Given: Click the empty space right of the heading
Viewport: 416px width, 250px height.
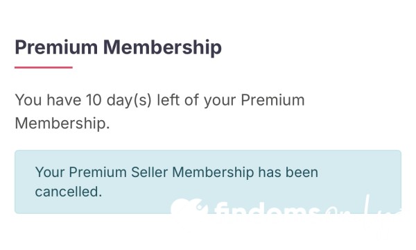Looking at the screenshot, I should click(x=318, y=47).
